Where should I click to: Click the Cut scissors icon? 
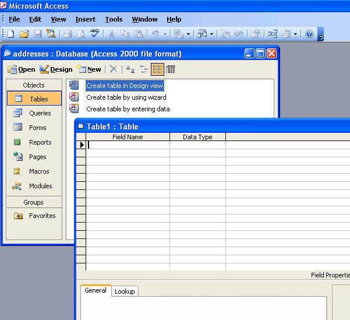pyautogui.click(x=111, y=34)
